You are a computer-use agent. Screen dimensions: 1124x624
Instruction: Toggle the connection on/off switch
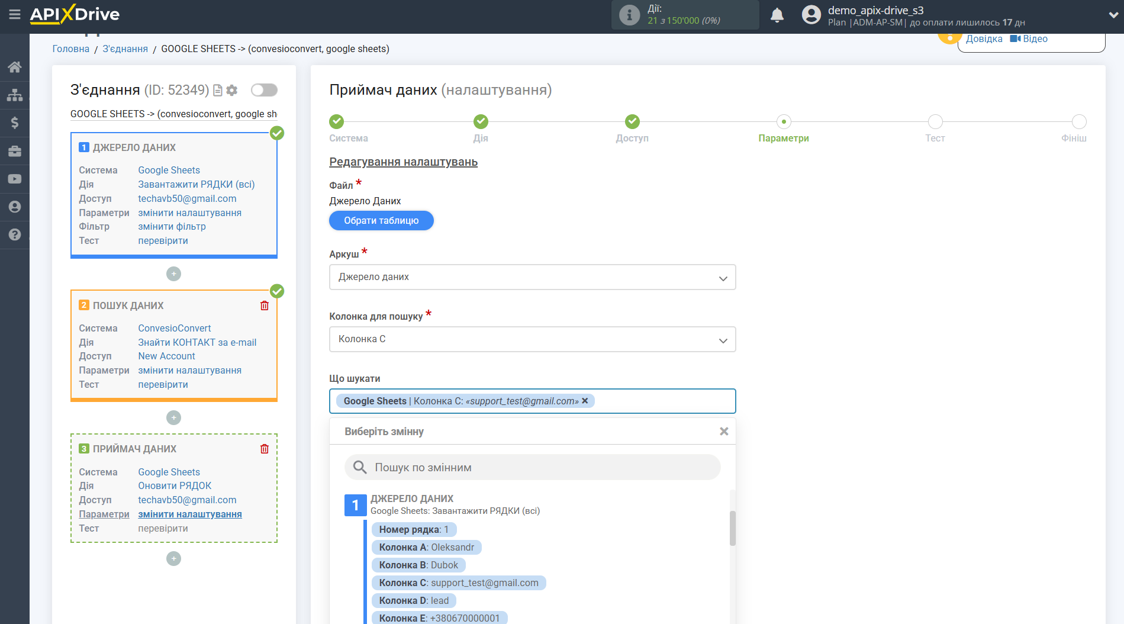point(264,90)
